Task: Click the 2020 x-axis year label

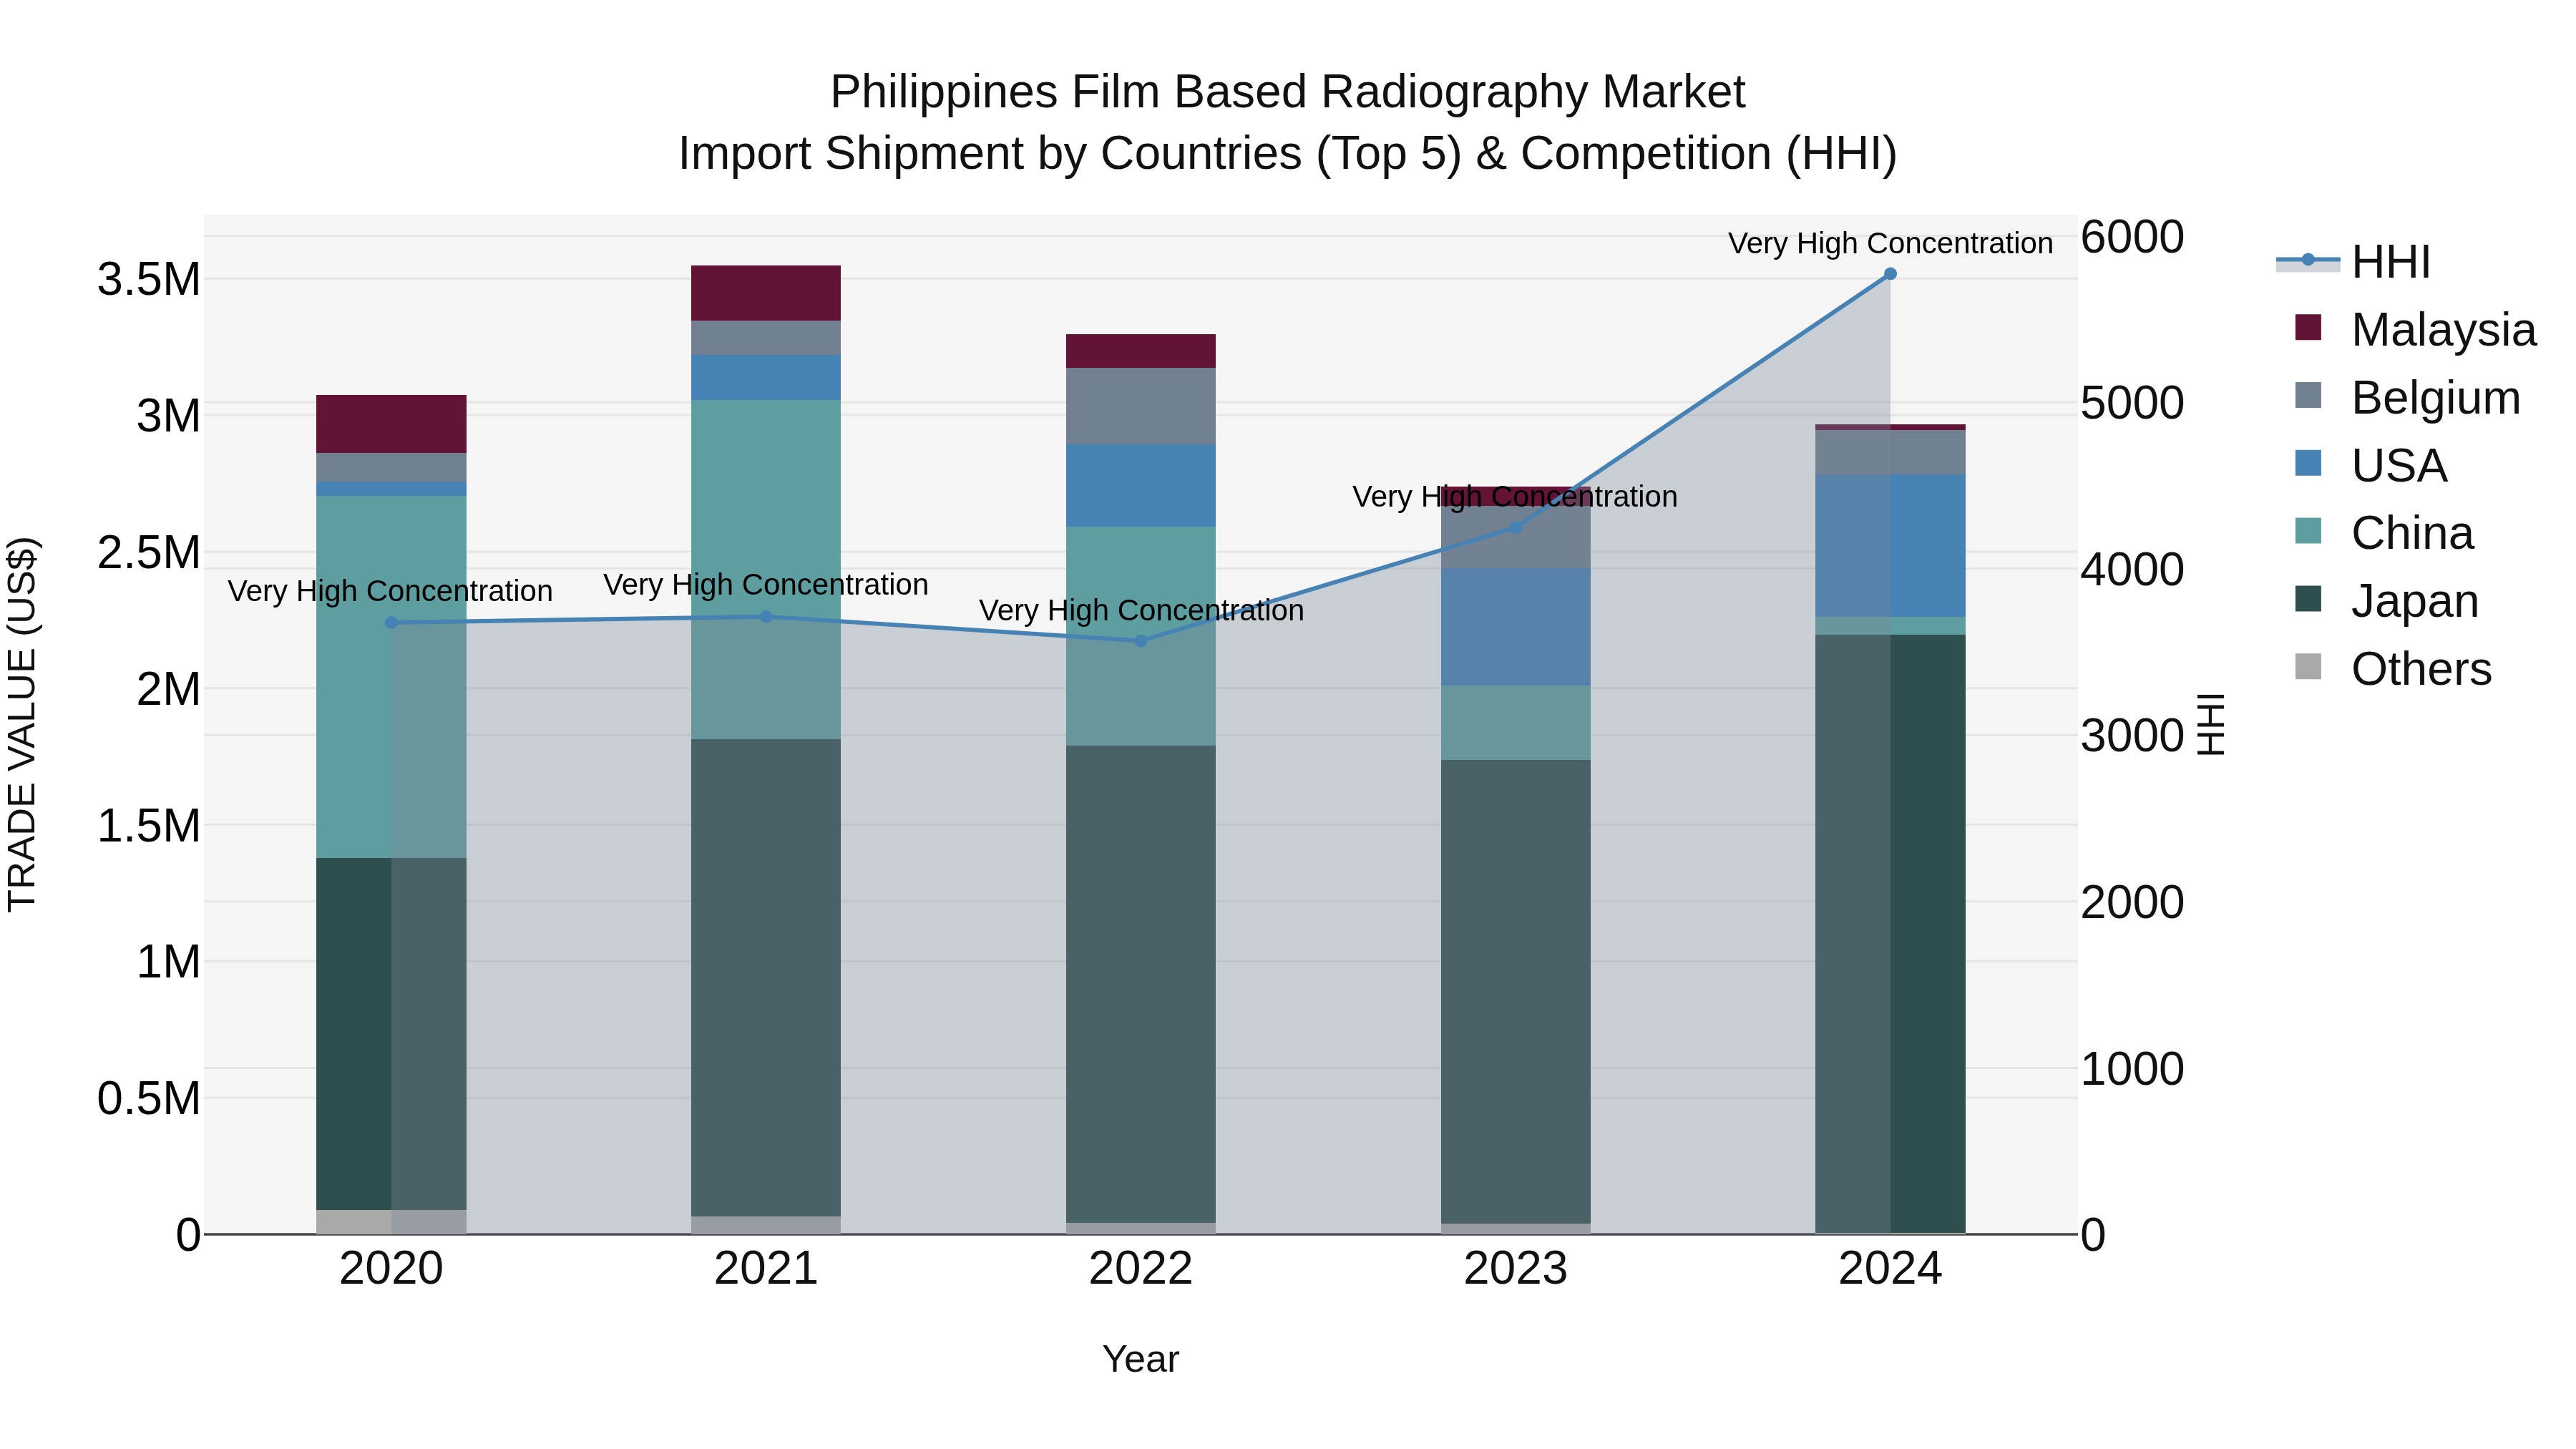Action: (391, 1269)
